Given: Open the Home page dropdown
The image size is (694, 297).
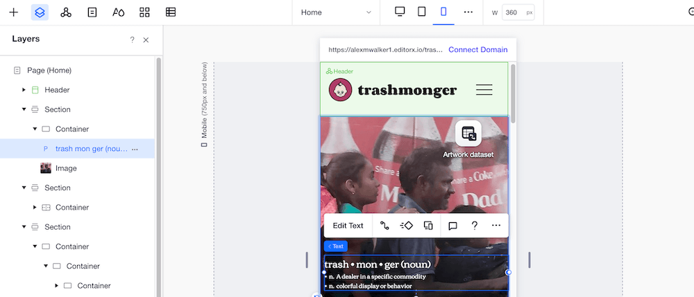Looking at the screenshot, I should click(x=336, y=12).
